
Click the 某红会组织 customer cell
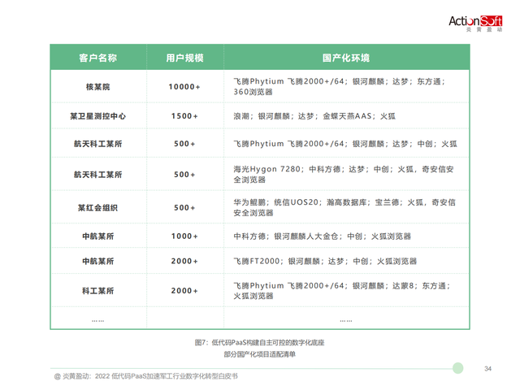click(x=97, y=208)
